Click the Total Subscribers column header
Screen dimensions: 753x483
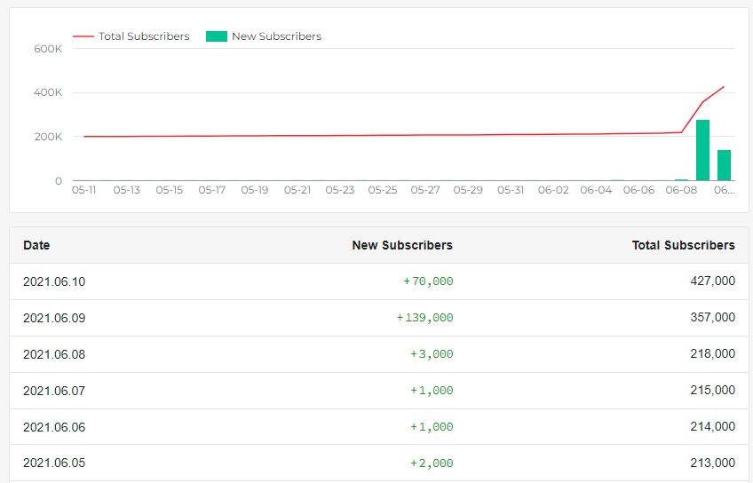coord(684,245)
